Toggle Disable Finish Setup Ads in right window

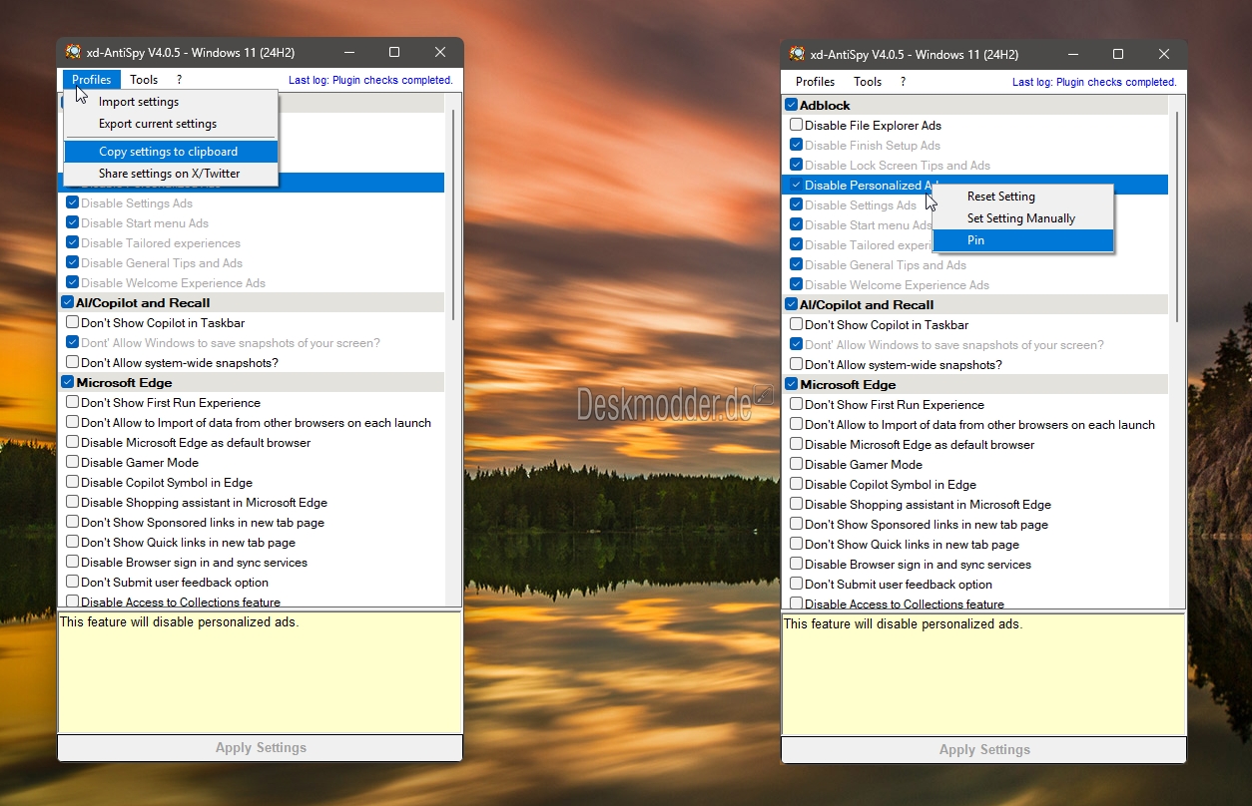coord(796,146)
